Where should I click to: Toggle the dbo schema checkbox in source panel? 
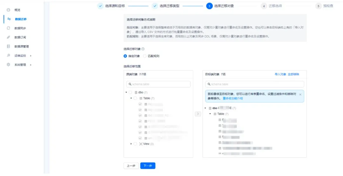coord(131,92)
